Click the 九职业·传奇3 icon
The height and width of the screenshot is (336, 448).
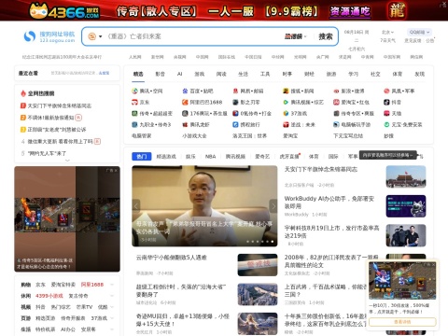point(134,124)
